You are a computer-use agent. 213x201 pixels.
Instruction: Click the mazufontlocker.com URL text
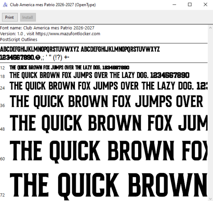[68, 34]
